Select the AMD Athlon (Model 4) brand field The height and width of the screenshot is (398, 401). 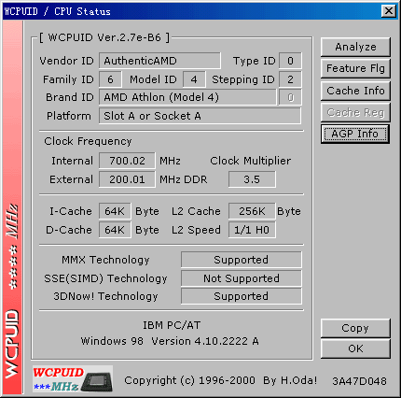tap(187, 97)
